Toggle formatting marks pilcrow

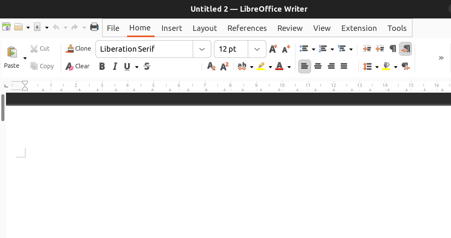pos(393,49)
